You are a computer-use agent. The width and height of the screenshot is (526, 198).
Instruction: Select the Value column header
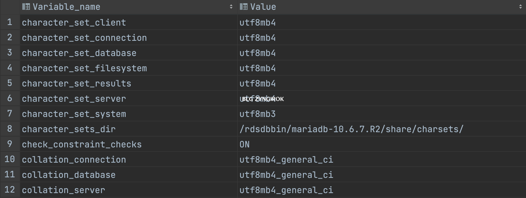click(x=382, y=7)
